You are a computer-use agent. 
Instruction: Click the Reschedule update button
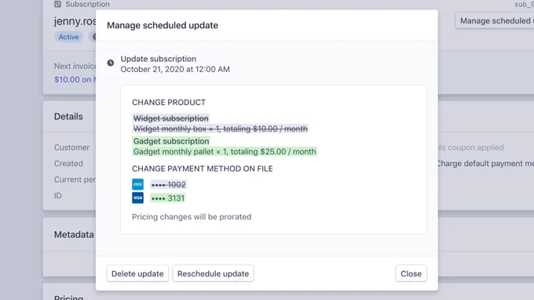tap(213, 273)
